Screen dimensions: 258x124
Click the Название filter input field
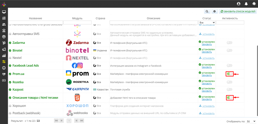(36, 22)
